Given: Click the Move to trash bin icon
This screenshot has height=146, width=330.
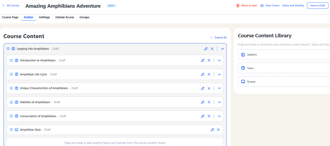Looking at the screenshot, I should pos(238,5).
